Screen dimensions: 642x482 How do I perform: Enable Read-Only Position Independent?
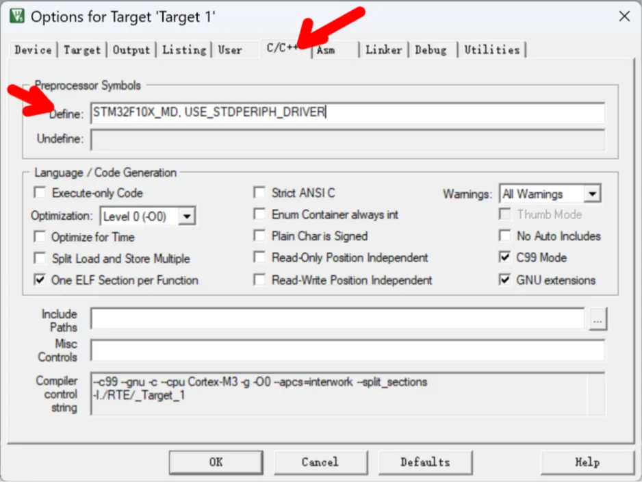click(259, 257)
